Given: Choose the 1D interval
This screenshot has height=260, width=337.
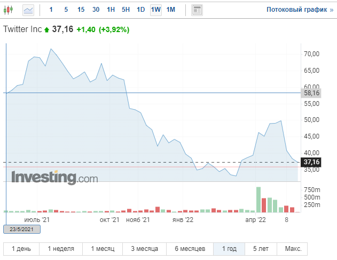Looking at the screenshot, I should pyautogui.click(x=141, y=10).
